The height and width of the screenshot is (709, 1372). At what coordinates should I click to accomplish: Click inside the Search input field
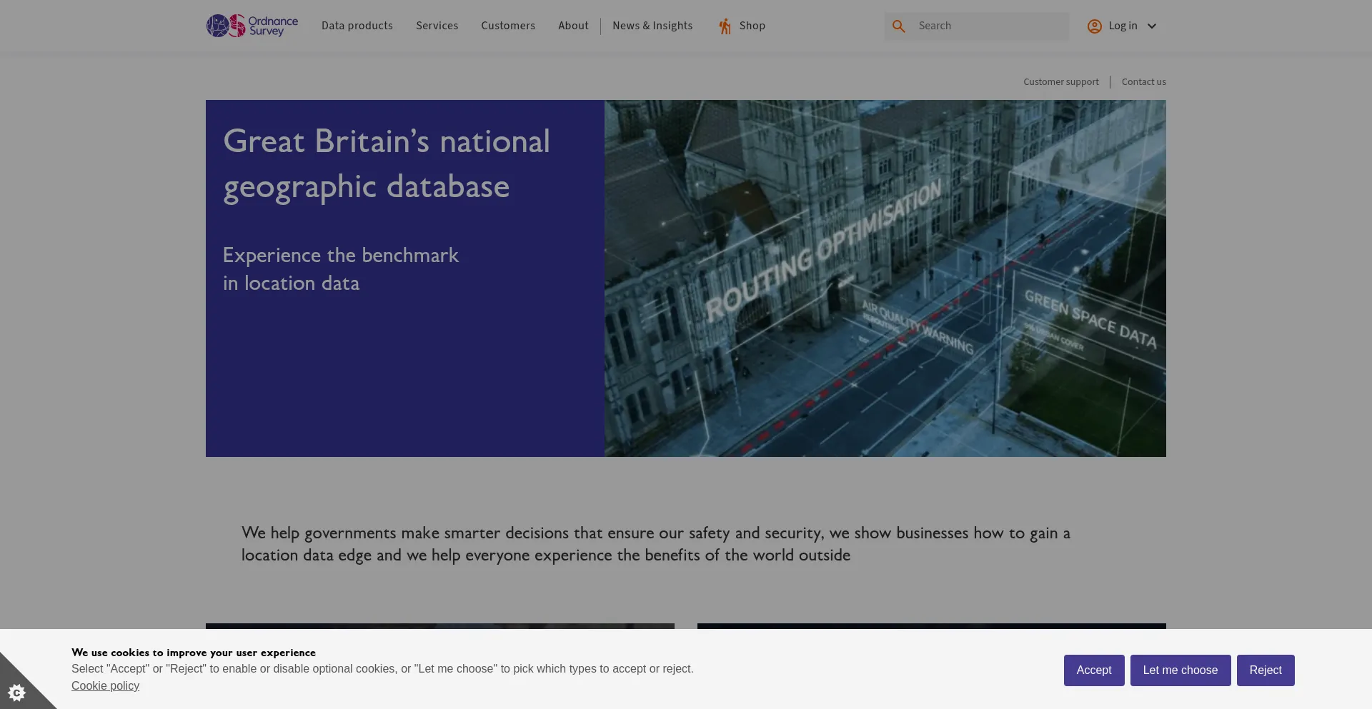coord(986,26)
